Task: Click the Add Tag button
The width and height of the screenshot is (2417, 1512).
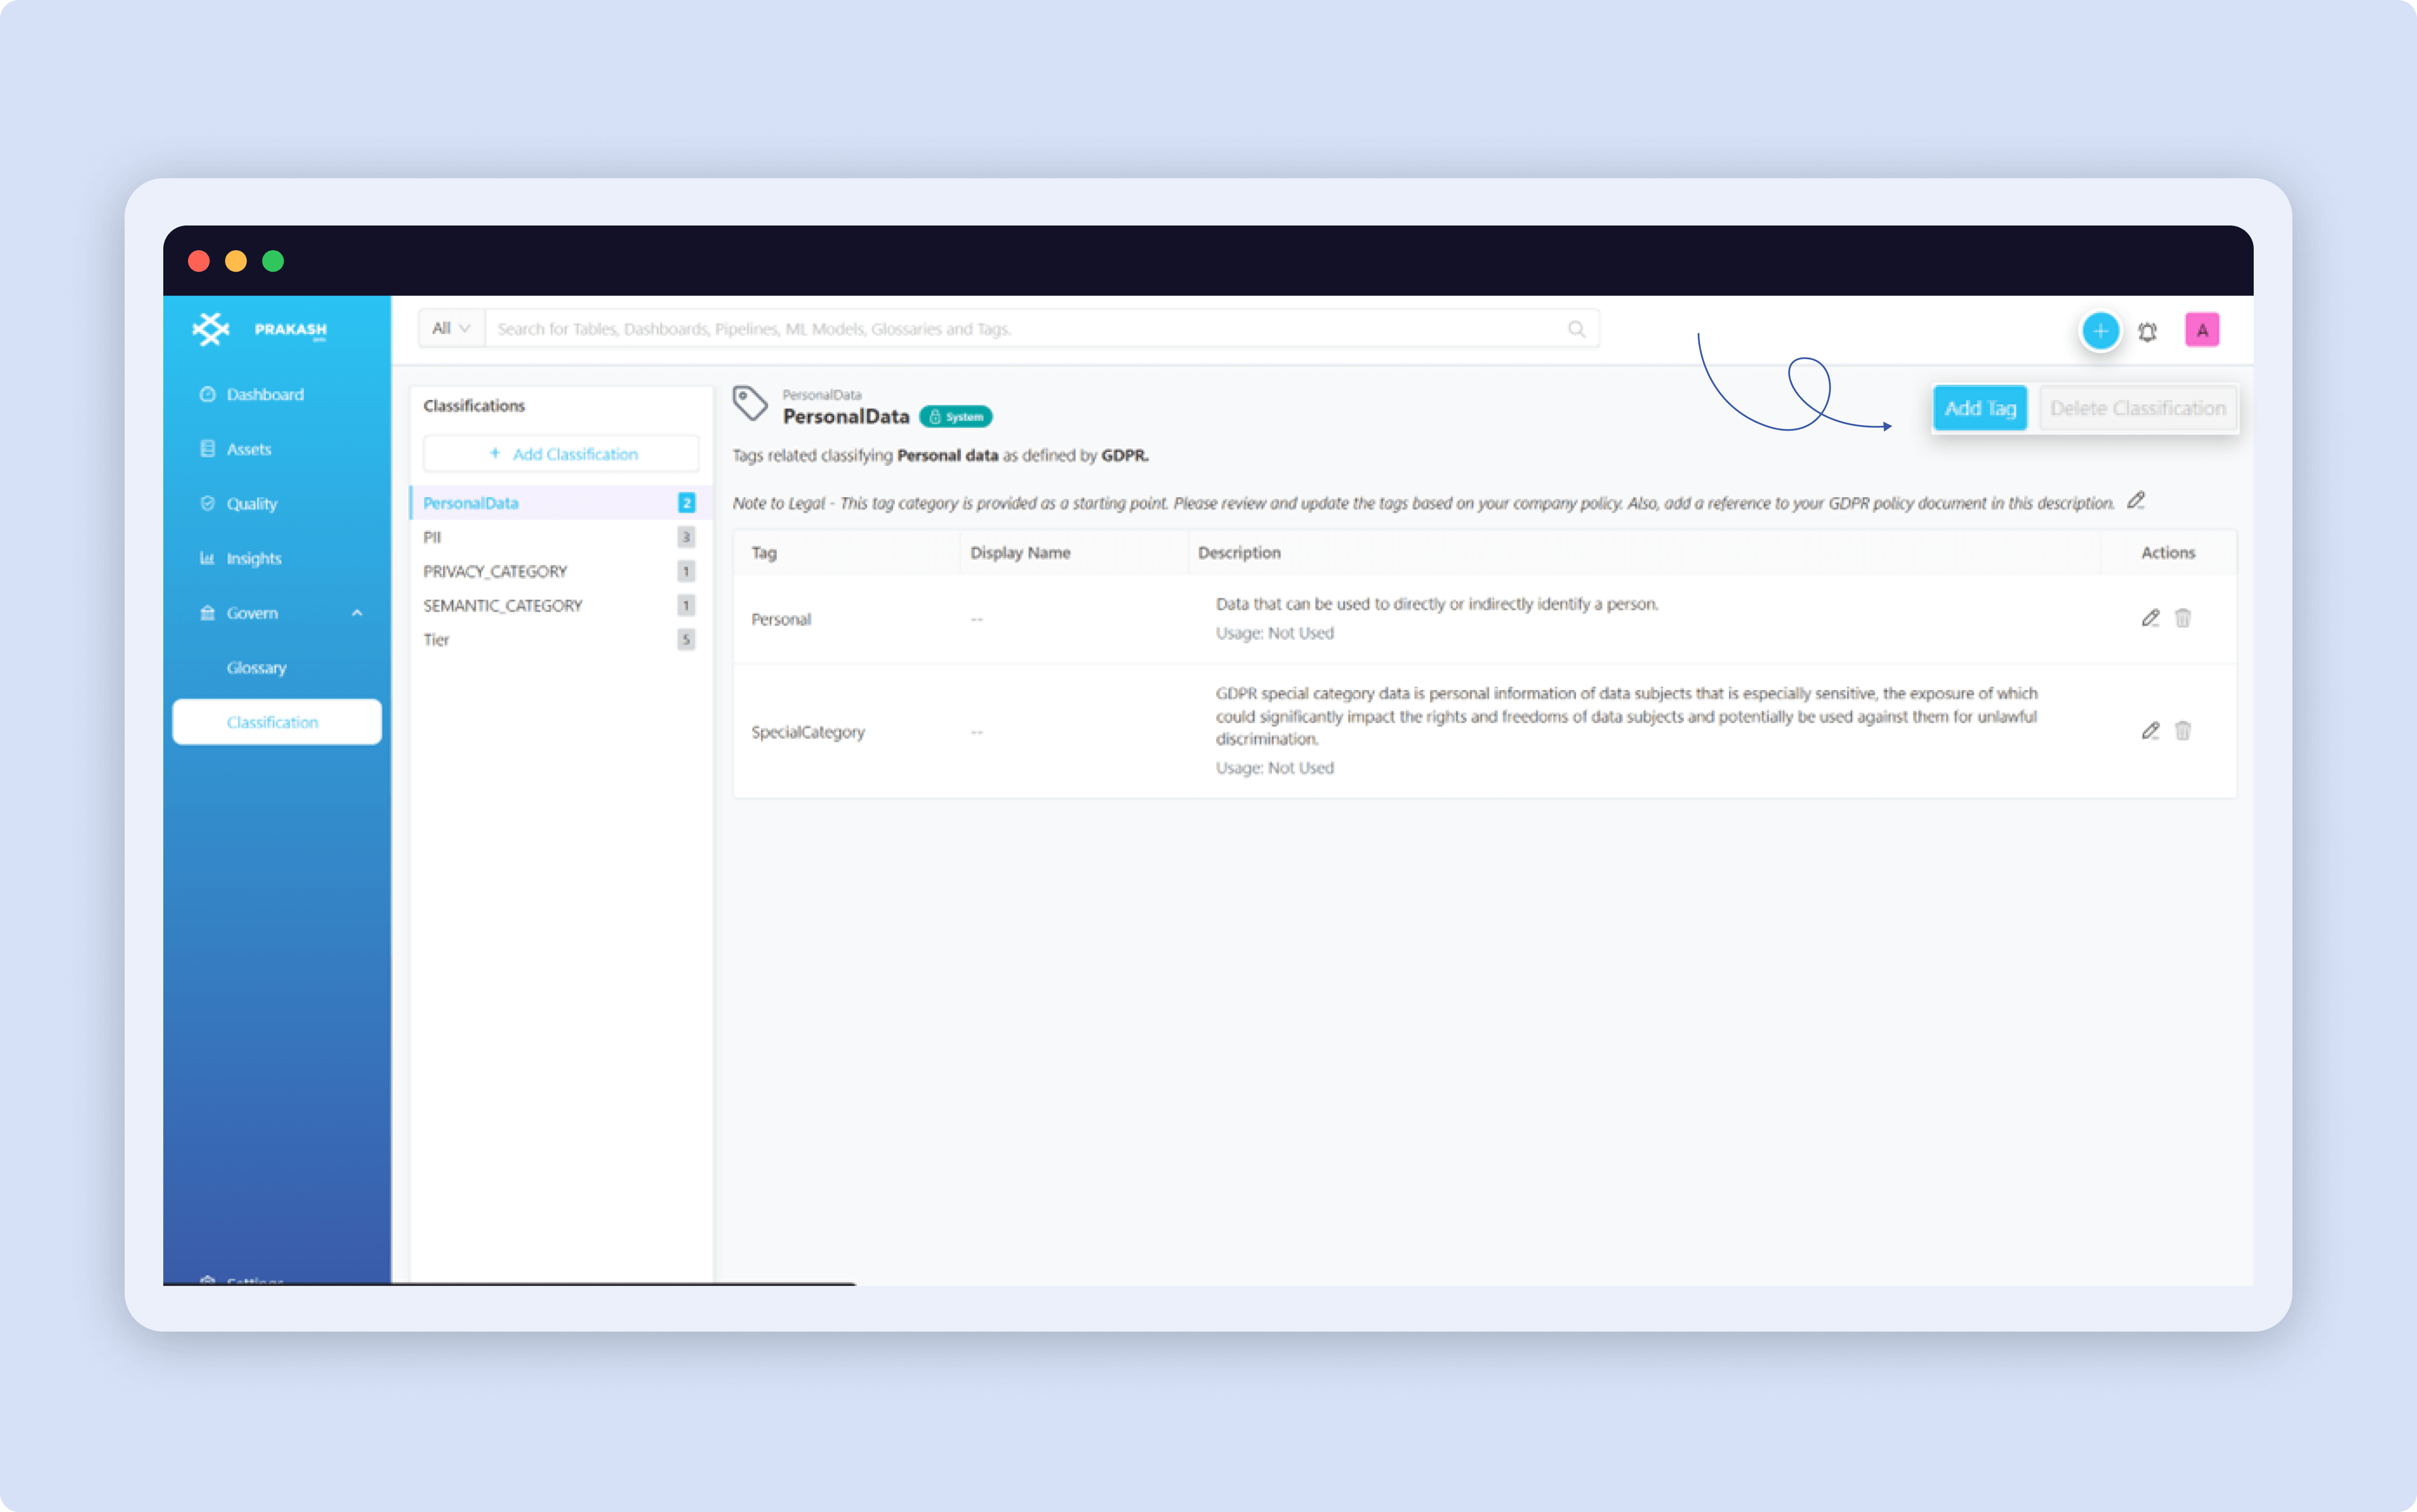Action: coord(1980,408)
